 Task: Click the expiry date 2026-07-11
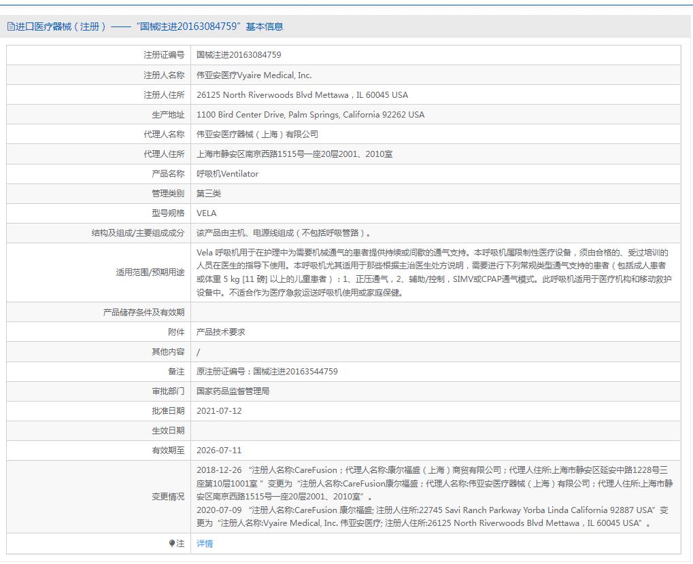tap(219, 451)
